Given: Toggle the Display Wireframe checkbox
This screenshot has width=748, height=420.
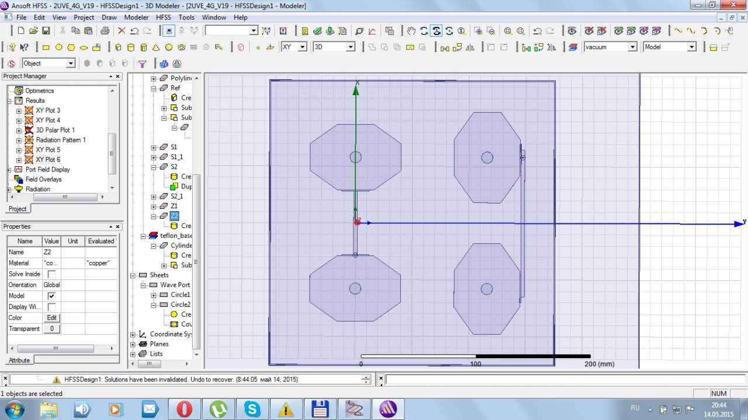Looking at the screenshot, I should 51,307.
